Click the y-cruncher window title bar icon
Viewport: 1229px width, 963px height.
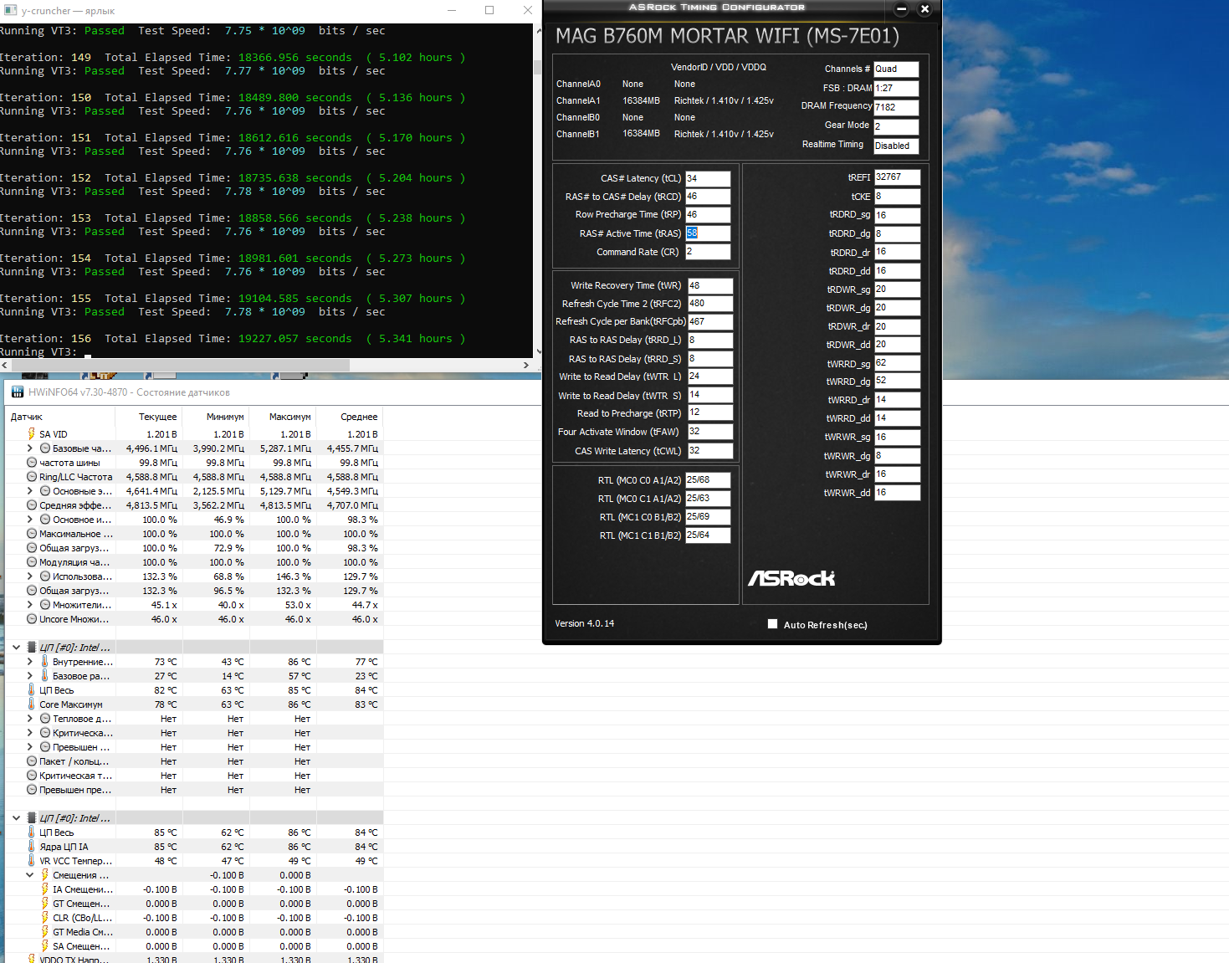tap(10, 11)
